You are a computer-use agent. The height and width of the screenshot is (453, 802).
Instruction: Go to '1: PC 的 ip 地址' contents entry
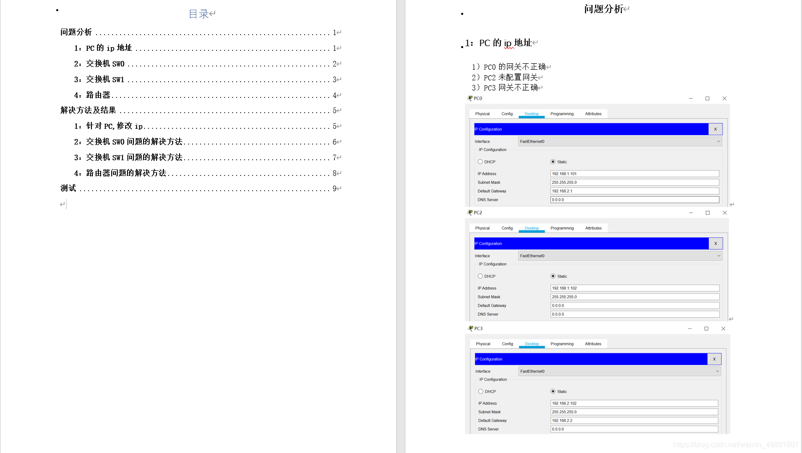click(x=205, y=48)
